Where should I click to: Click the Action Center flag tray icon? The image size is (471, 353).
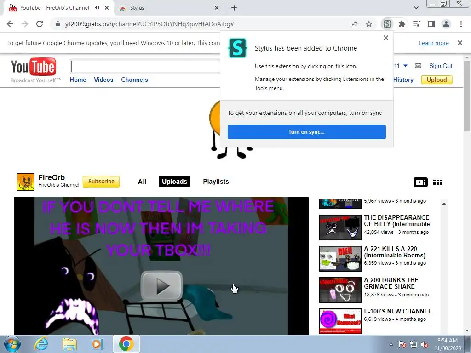tap(402, 345)
